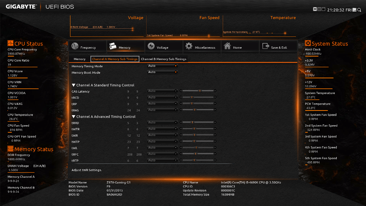Click the tWL slider track

pyautogui.click(x=198, y=148)
